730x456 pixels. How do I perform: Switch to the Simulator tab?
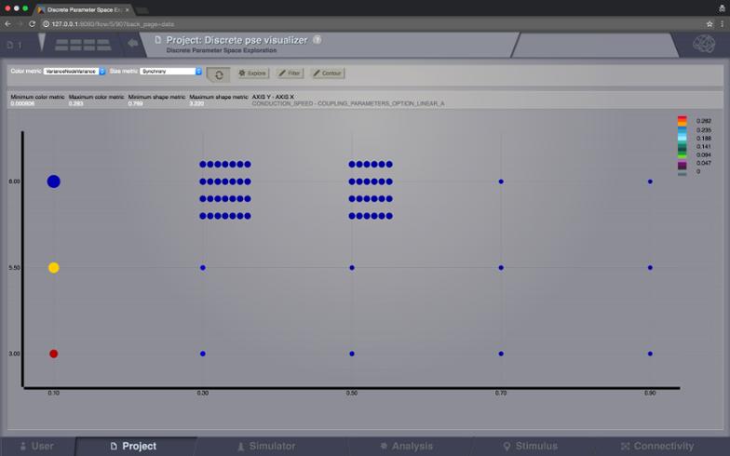pyautogui.click(x=265, y=447)
